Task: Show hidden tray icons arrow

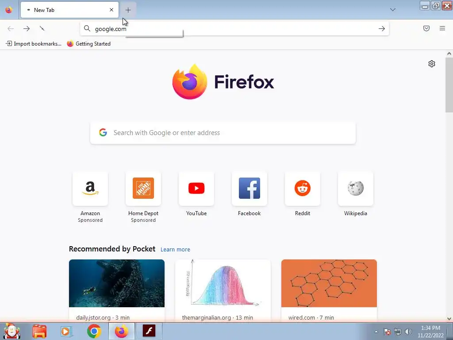Action: tap(376, 332)
